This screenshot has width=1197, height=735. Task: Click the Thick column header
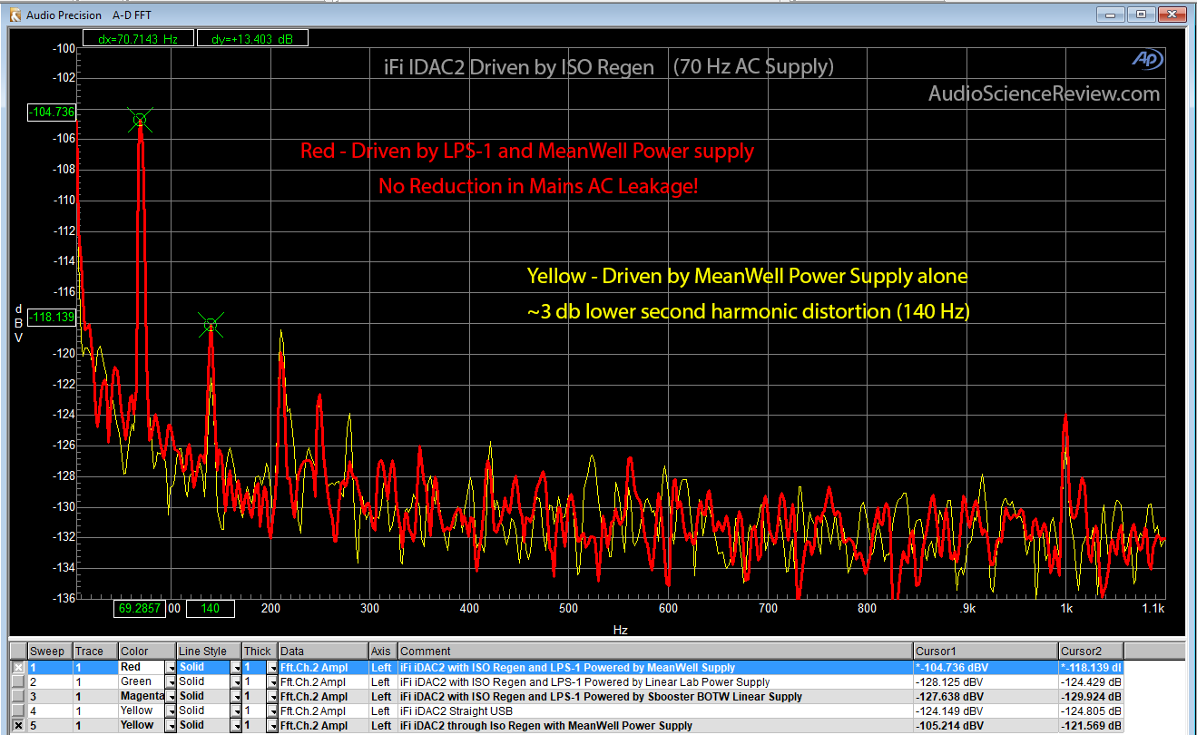(259, 651)
